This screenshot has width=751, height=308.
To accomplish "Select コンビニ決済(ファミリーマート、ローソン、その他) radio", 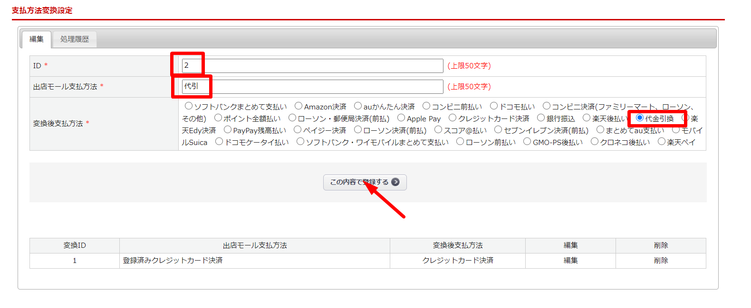I will click(x=547, y=106).
